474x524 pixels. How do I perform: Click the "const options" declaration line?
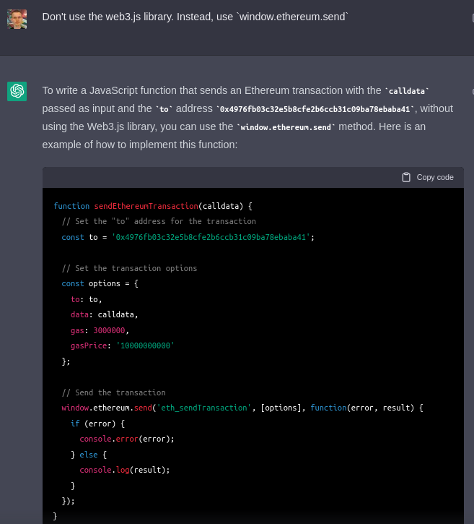tap(100, 283)
